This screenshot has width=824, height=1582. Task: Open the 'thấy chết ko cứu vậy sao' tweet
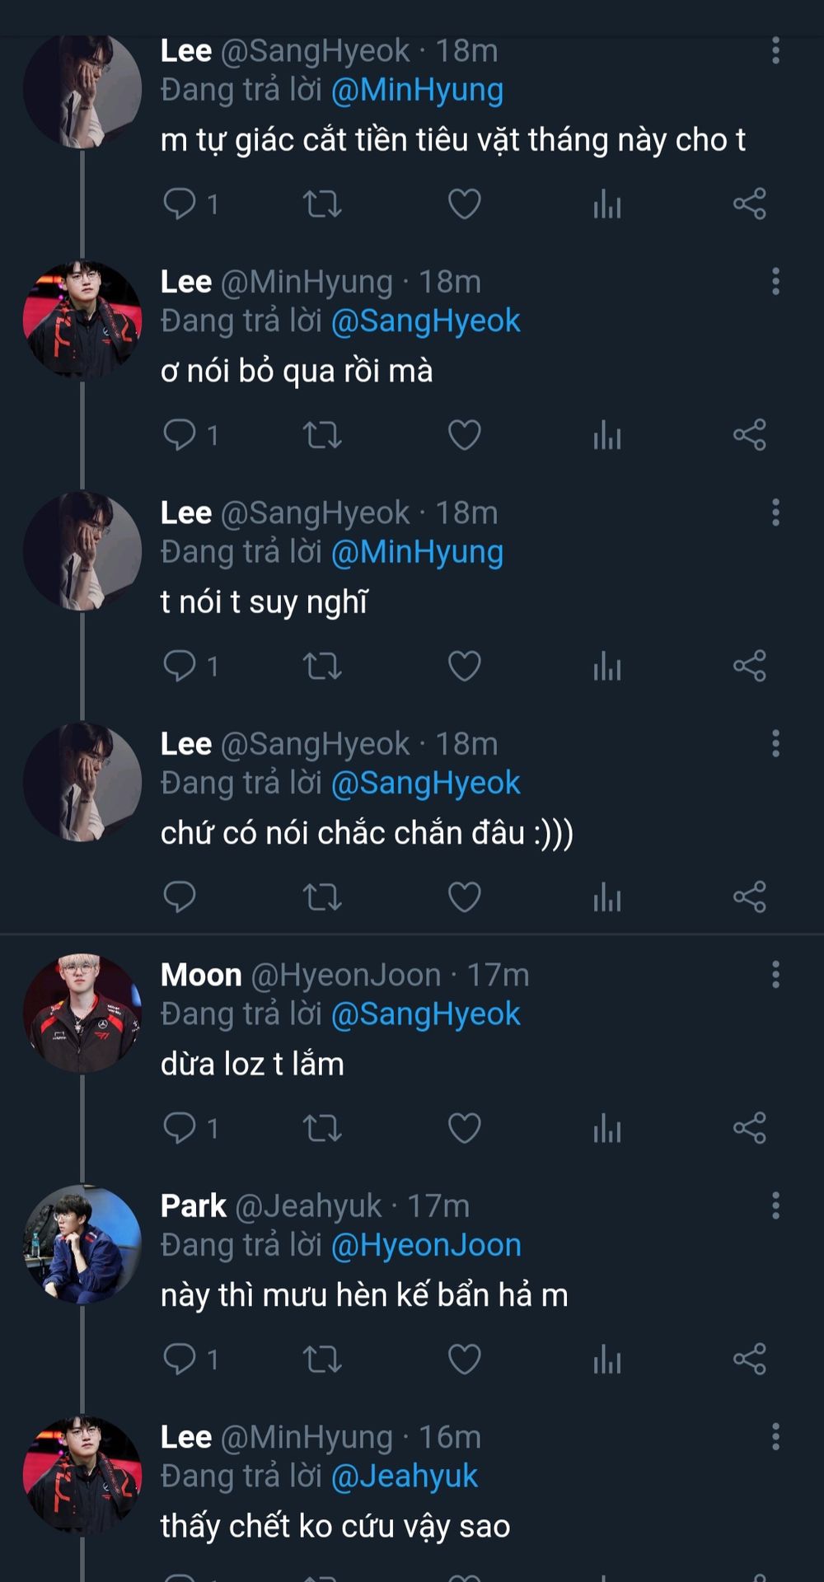coord(335,1527)
